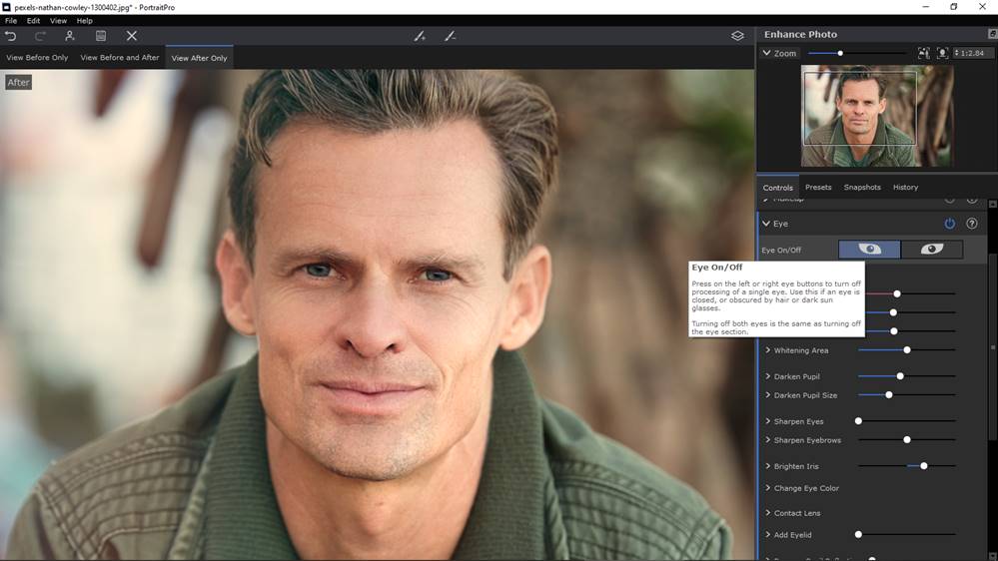Switch to View Before Only tab
The image size is (998, 561).
coord(37,57)
